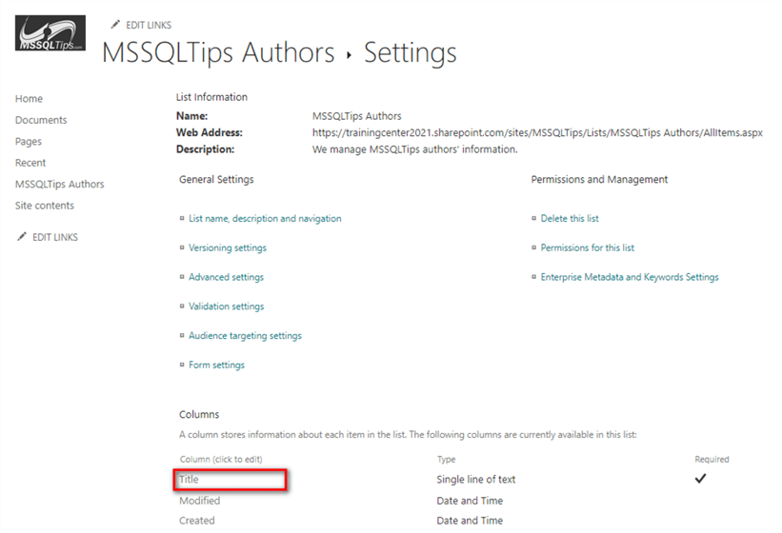Click the Form settings link
The image size is (782, 533).
(x=216, y=365)
